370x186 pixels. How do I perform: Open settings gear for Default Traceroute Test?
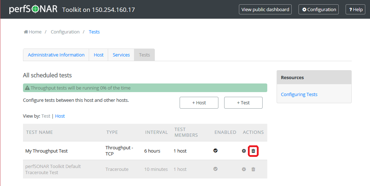pos(244,169)
